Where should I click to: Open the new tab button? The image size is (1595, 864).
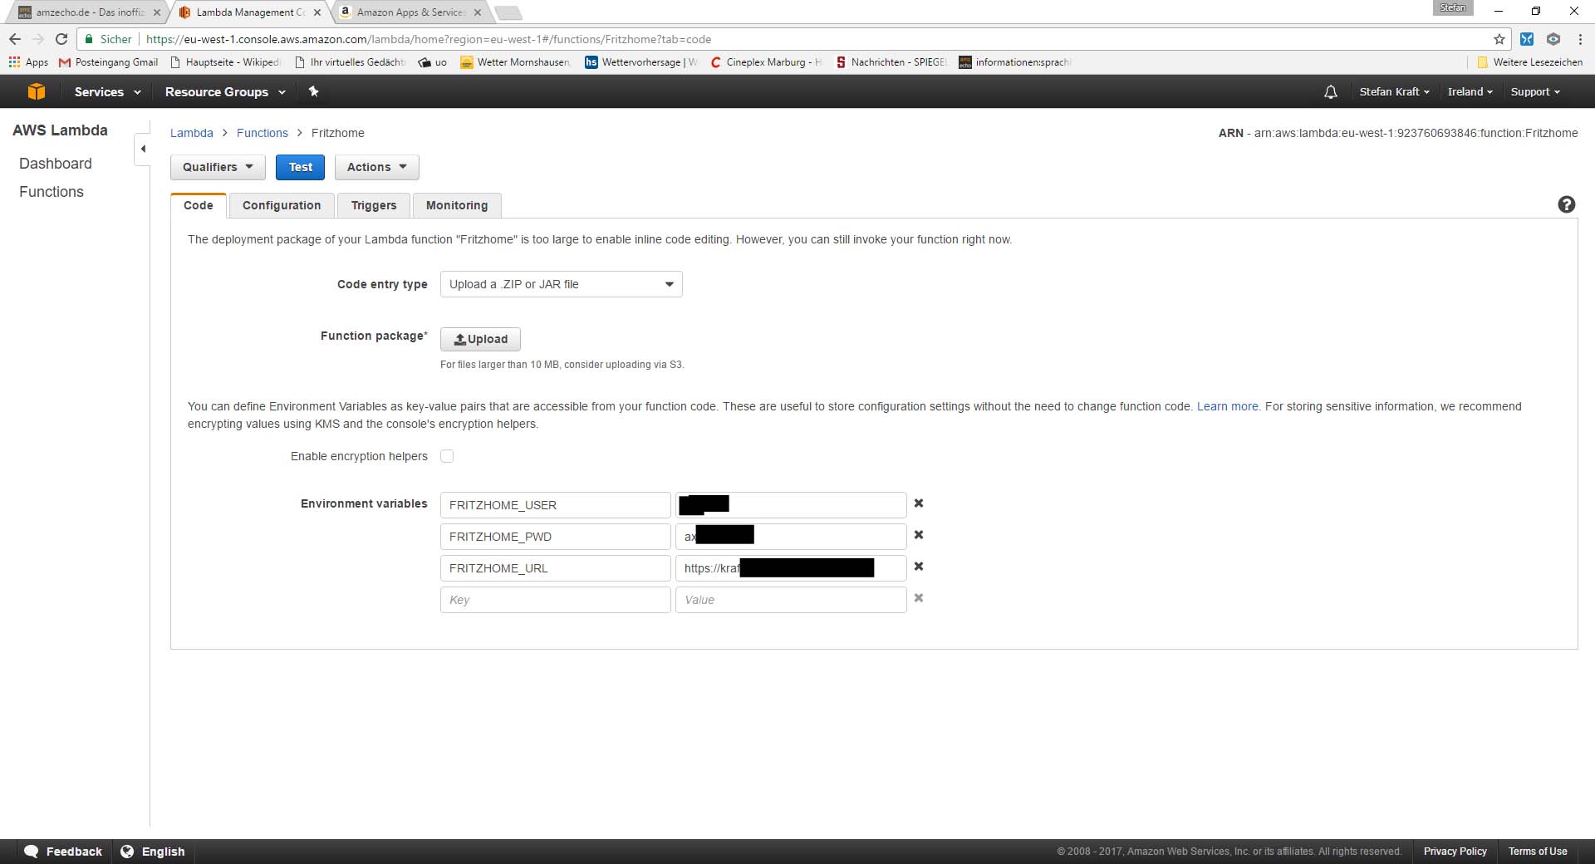(508, 12)
